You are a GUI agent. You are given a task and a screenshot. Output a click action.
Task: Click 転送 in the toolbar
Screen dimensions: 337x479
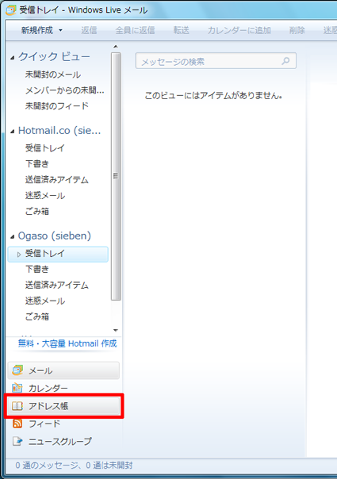click(182, 30)
